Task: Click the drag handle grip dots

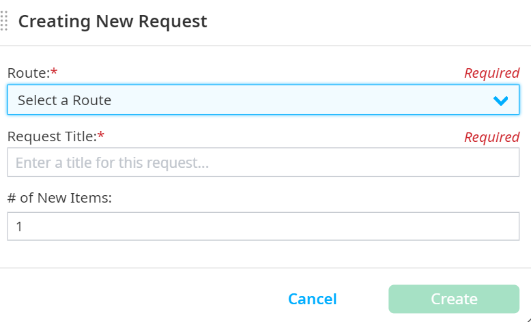Action: tap(4, 21)
